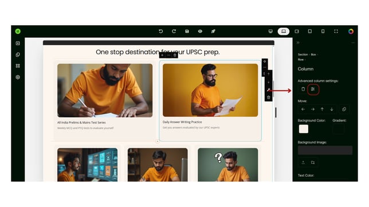The height and width of the screenshot is (207, 369).
Task: Move the column right
Action: coord(313,109)
